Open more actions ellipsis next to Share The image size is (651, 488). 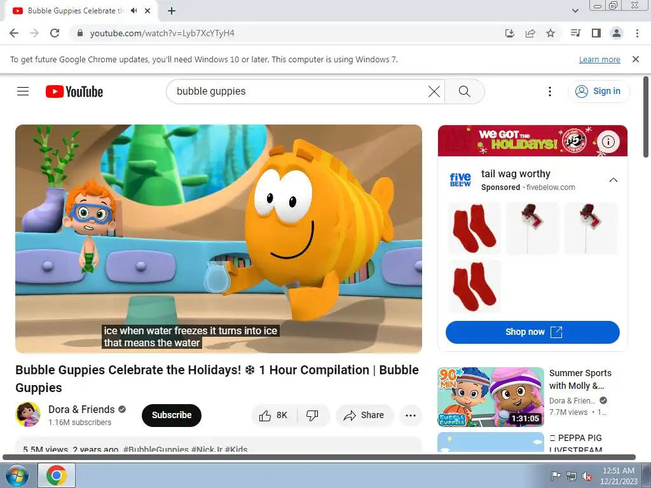(x=411, y=416)
